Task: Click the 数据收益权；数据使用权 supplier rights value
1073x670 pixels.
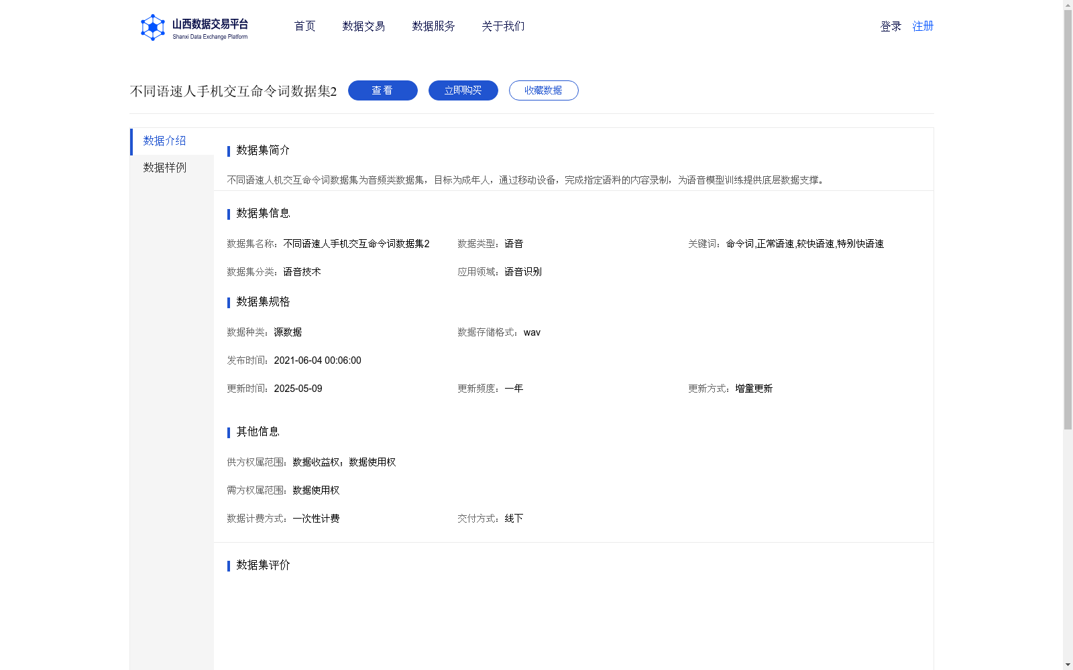Action: point(344,462)
